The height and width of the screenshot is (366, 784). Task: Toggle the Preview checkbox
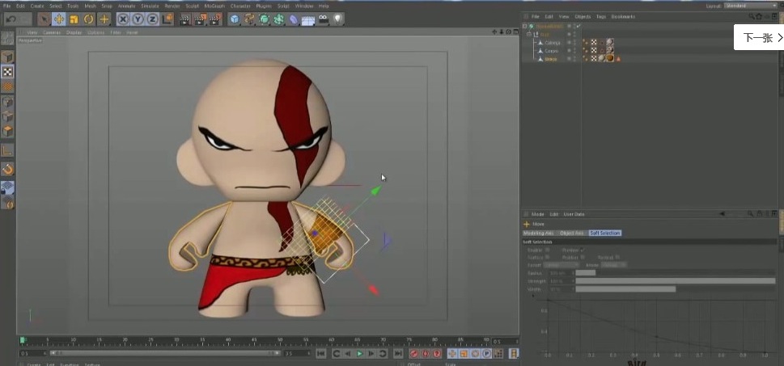point(583,250)
